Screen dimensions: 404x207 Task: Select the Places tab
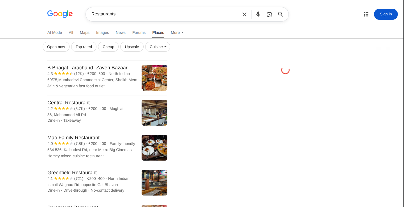158,32
